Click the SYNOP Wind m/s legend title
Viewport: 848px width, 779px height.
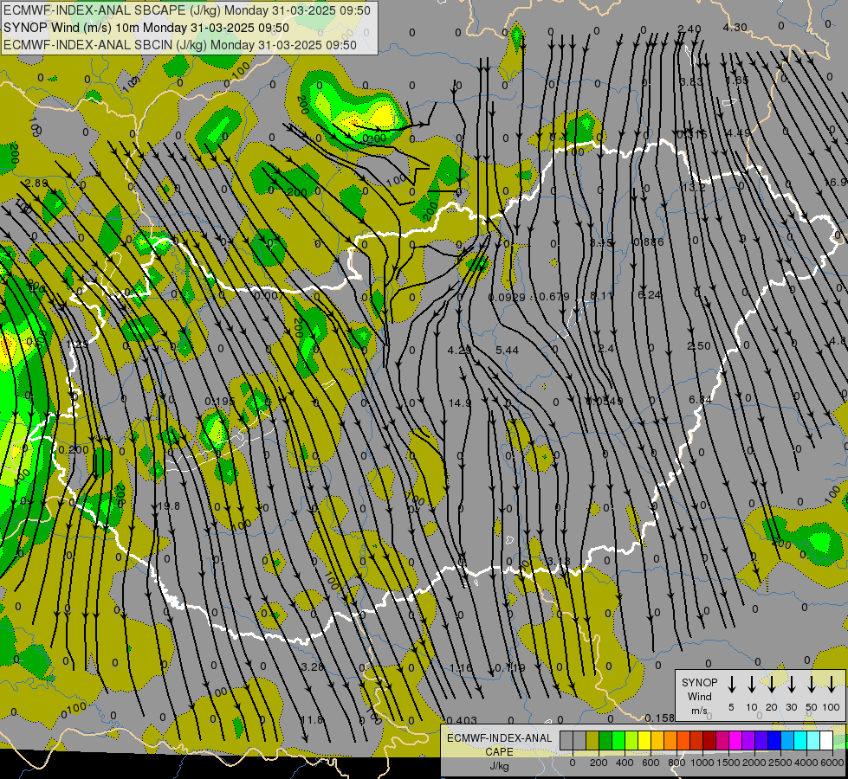(x=699, y=696)
